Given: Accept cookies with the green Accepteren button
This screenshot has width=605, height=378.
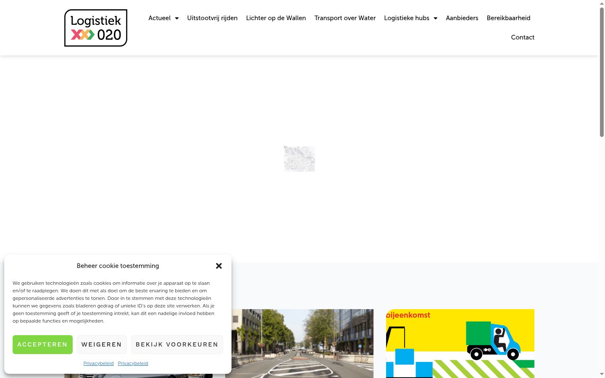Looking at the screenshot, I should point(42,344).
